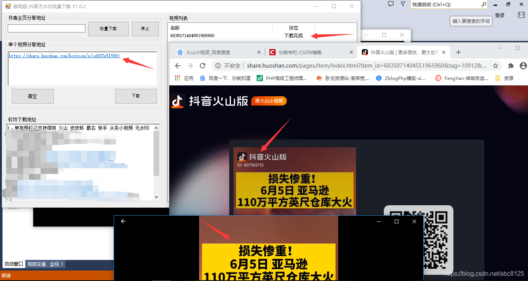The image size is (528, 281).
Task: Open the PHP高级工程师面 bookmark
Action: pyautogui.click(x=282, y=78)
